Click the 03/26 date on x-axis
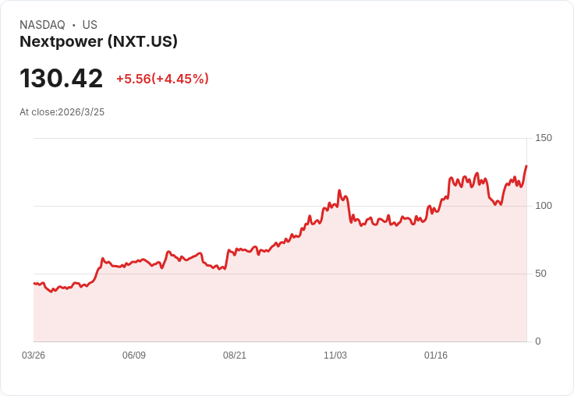 (x=34, y=355)
